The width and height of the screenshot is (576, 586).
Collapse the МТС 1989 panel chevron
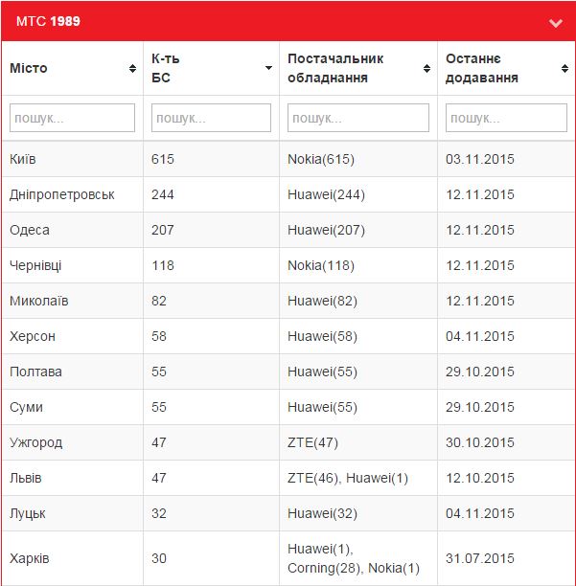(x=556, y=23)
